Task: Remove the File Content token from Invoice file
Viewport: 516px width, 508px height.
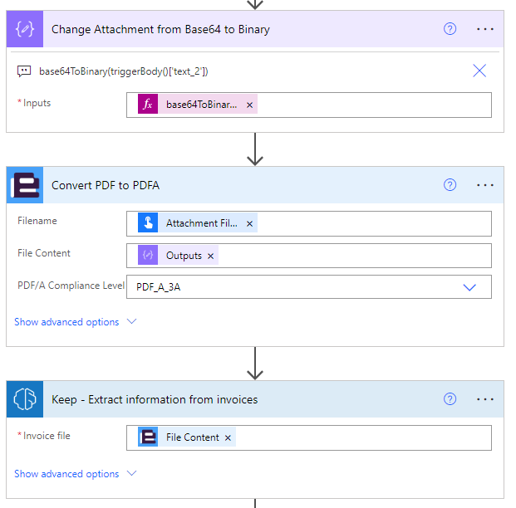Action: pyautogui.click(x=228, y=437)
